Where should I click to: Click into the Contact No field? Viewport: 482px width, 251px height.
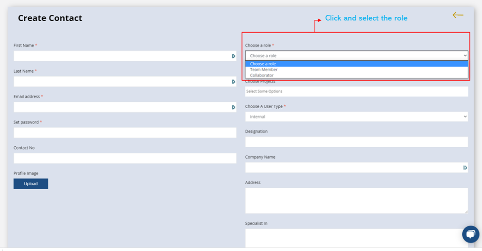pos(125,158)
